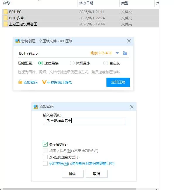Click the B01-安卓 folder icon

[x=6, y=18]
